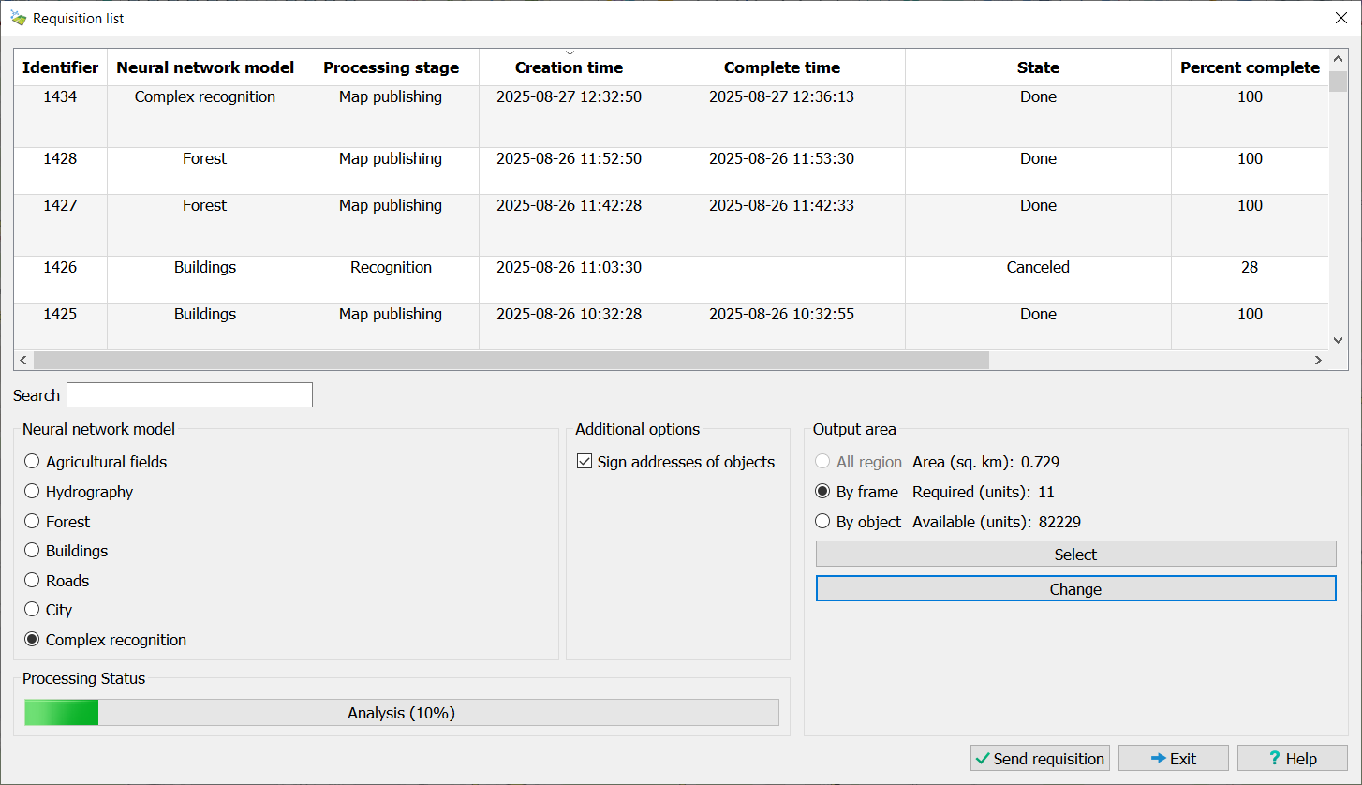Click the Identifier column header
Viewport: 1362px width, 785px height.
tap(60, 67)
